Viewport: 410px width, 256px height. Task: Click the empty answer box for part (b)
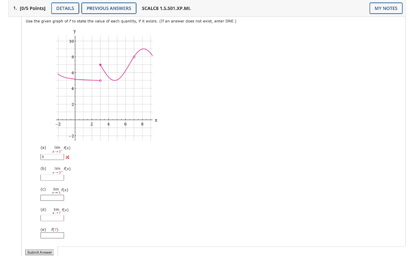(52, 177)
